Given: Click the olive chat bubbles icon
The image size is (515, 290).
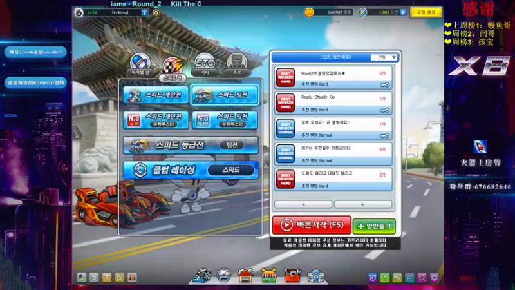Looking at the screenshot, I should click(x=397, y=278).
